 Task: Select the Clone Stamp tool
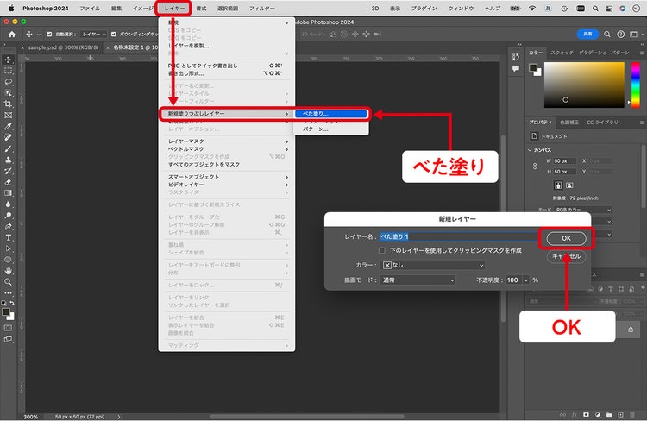point(8,160)
